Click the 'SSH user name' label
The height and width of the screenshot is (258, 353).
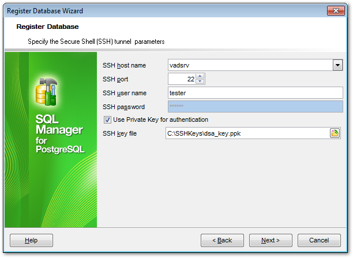click(x=125, y=93)
